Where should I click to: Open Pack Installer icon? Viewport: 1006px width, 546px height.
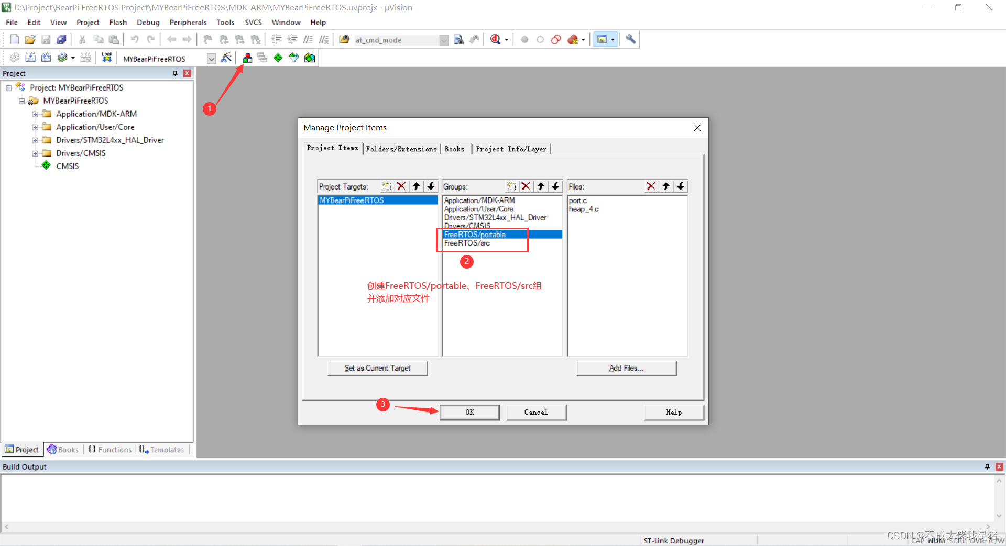pos(310,58)
